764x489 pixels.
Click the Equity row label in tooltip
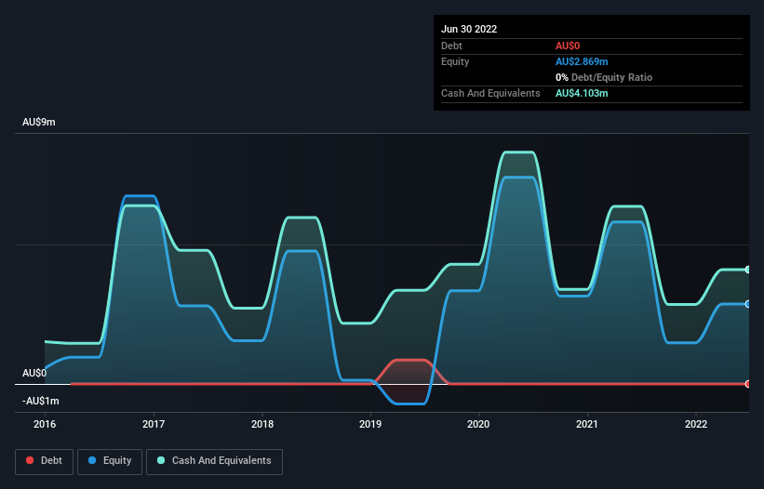455,61
